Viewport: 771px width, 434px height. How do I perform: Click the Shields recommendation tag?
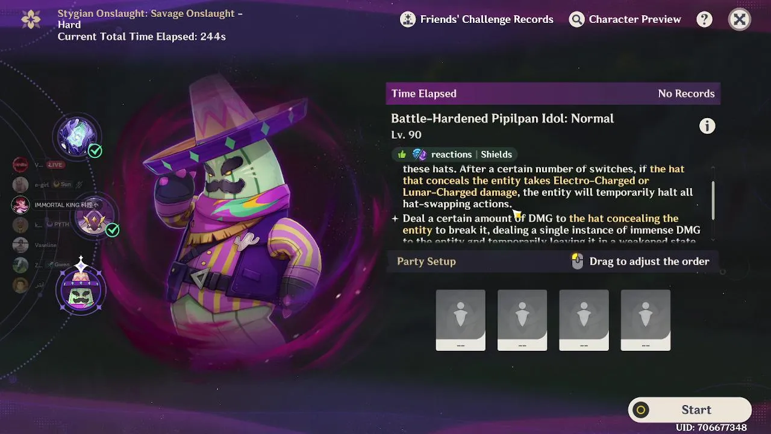click(x=496, y=154)
